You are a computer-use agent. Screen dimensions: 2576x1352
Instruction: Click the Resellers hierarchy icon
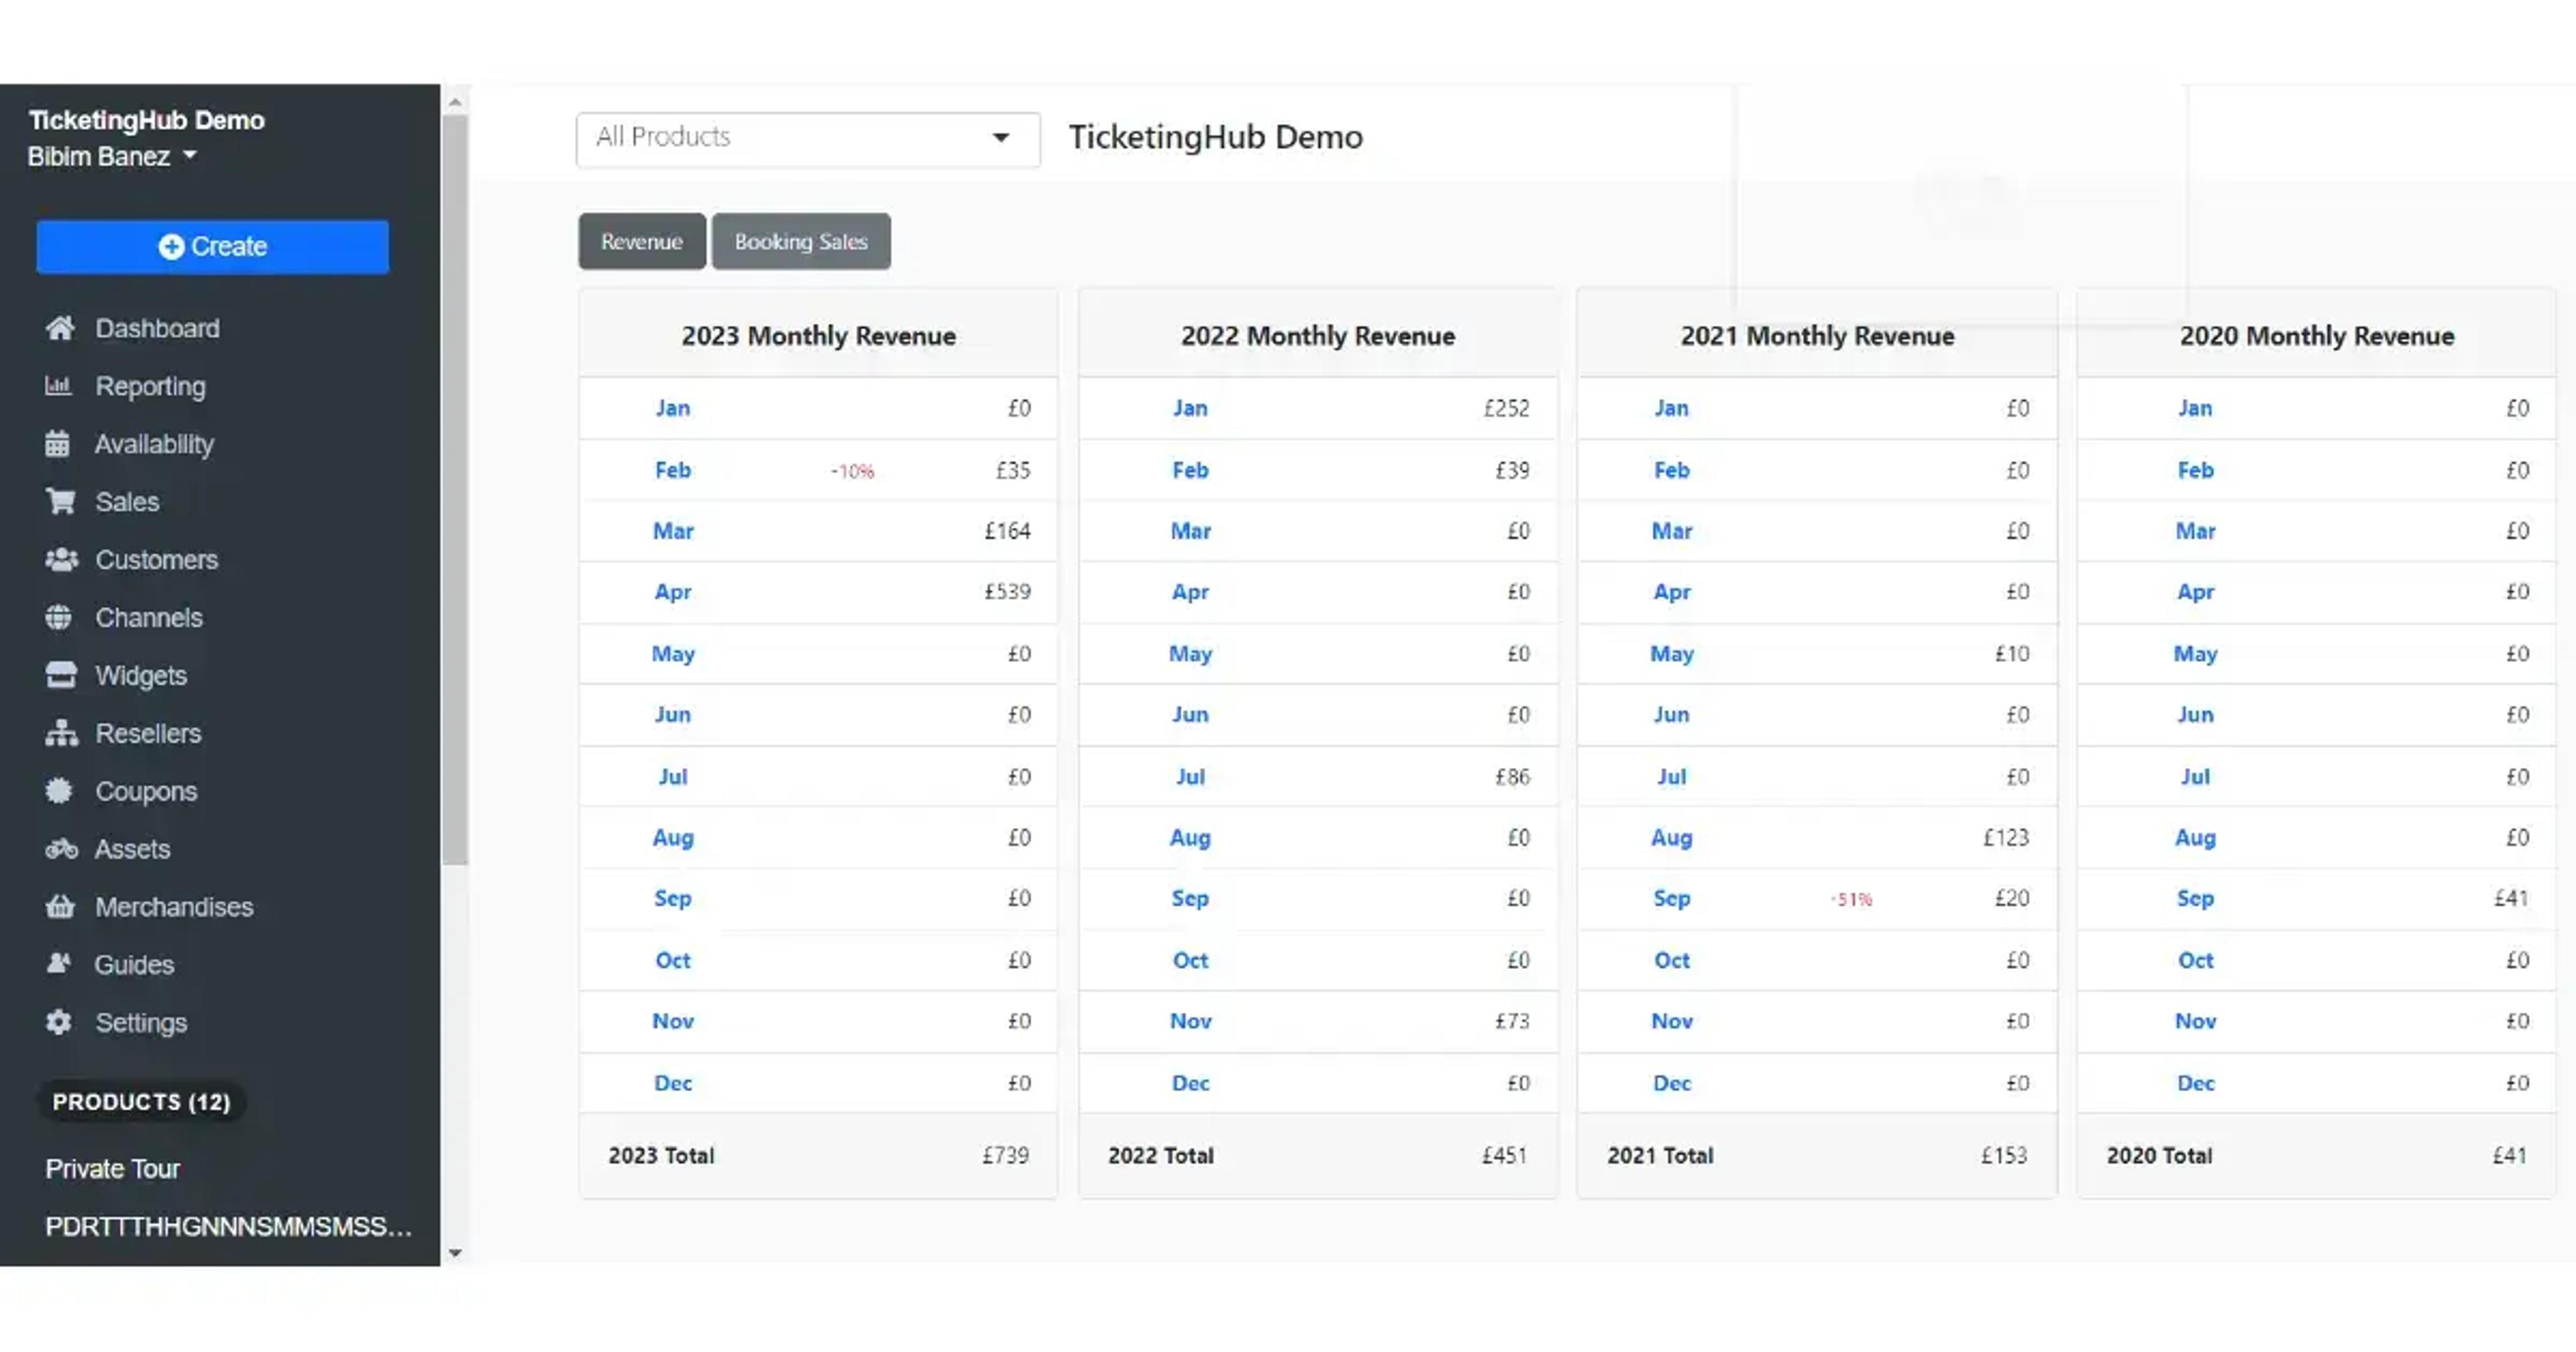[x=61, y=733]
